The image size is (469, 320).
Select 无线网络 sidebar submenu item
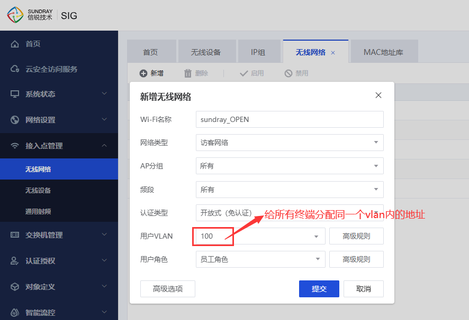(59, 169)
